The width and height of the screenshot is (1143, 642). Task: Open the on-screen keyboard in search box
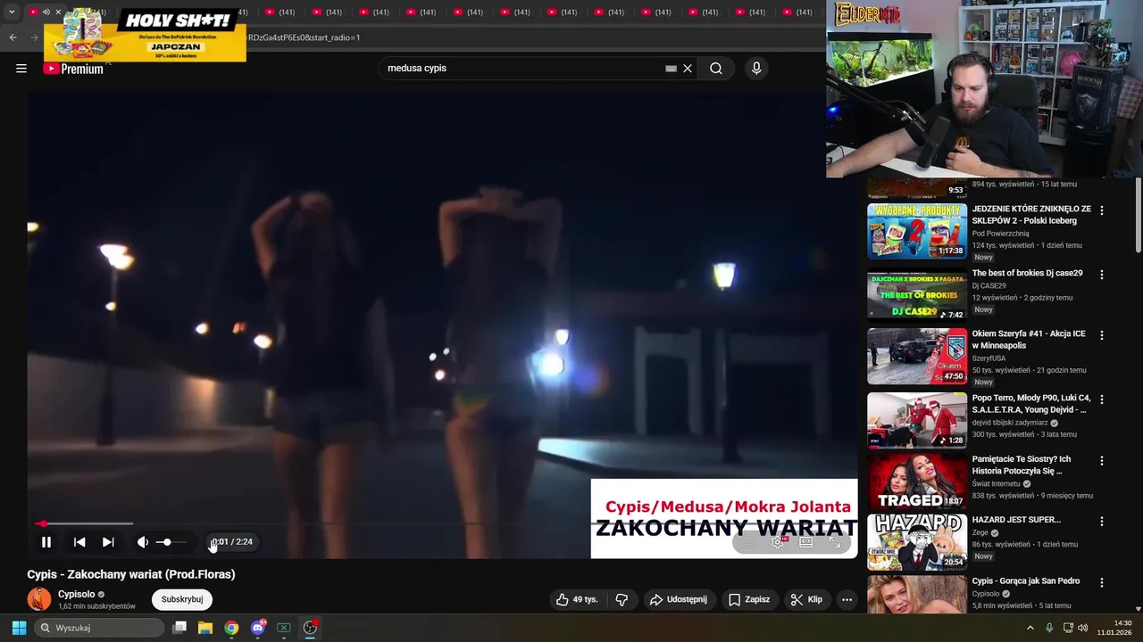click(671, 69)
